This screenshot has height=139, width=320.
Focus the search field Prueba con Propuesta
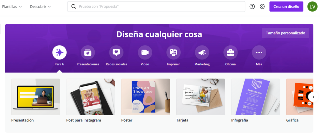[x=156, y=7]
